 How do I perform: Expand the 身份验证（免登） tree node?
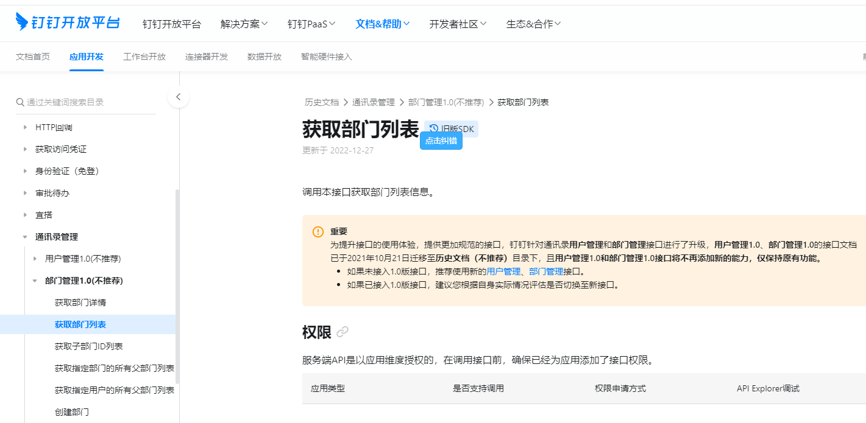point(25,171)
